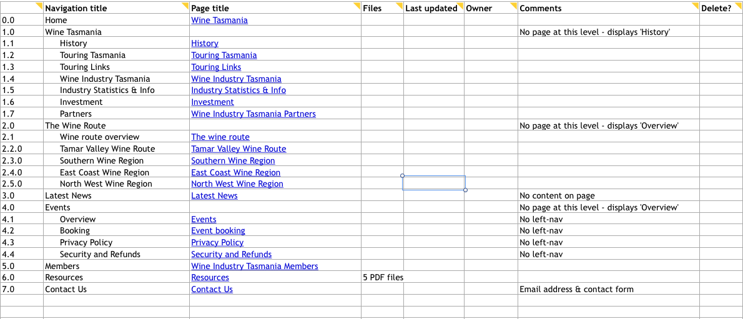Select the Navigation title header cell
The height and width of the screenshot is (319, 743).
[x=117, y=8]
